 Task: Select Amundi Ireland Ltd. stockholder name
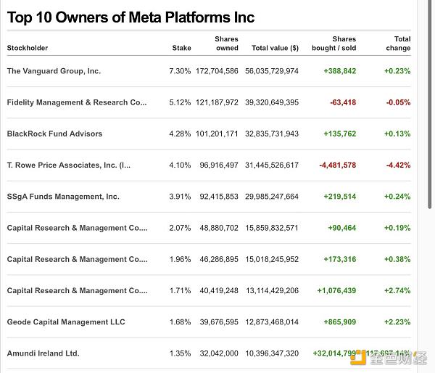tap(43, 353)
